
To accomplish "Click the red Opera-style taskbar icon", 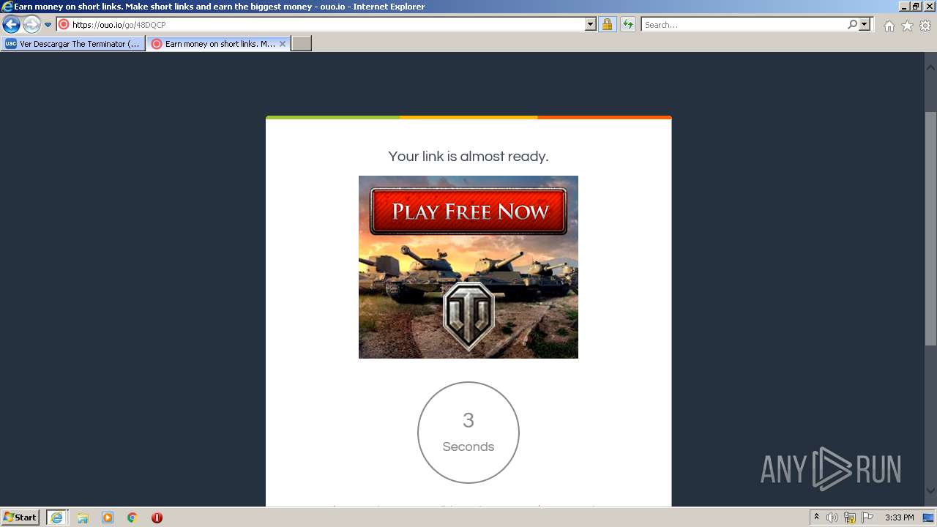I will 157,517.
